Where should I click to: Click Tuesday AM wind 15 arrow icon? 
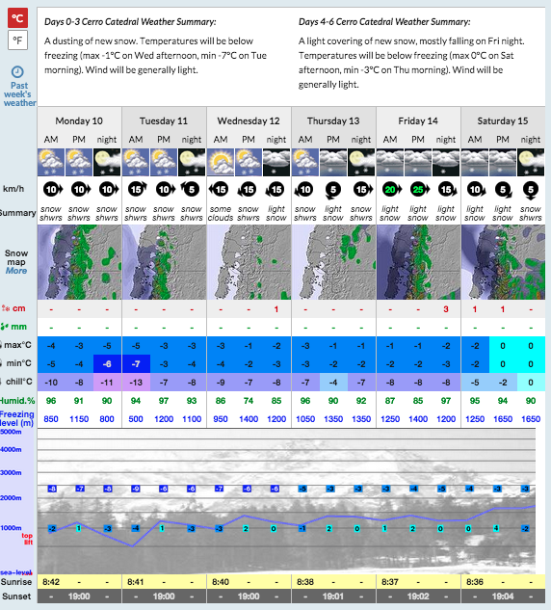[137, 190]
